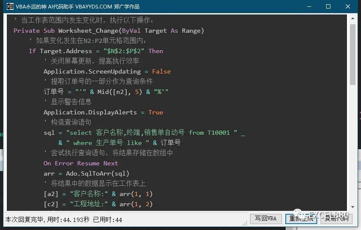Click the 重新生成 button
The height and width of the screenshot is (230, 361).
(x=301, y=219)
